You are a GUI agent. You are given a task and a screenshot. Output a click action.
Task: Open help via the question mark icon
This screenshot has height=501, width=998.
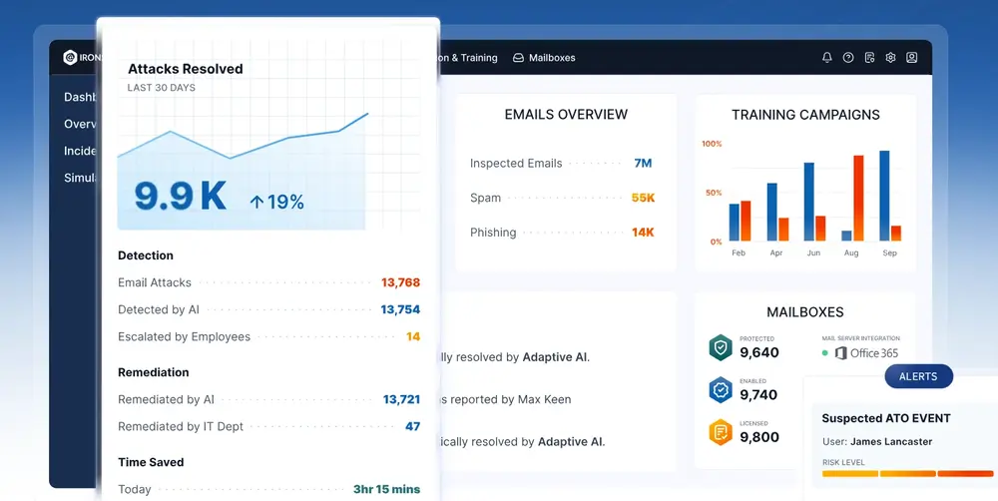[848, 58]
